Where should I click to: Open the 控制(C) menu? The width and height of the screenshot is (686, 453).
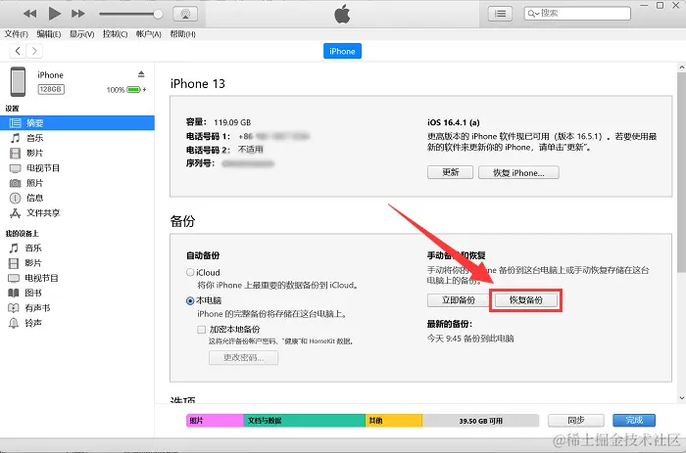point(115,34)
